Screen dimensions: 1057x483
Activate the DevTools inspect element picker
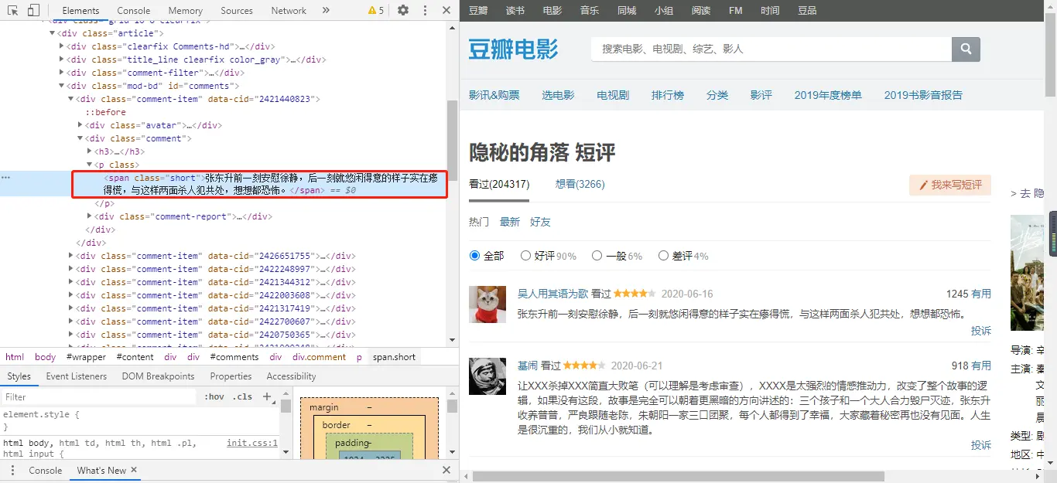click(x=13, y=10)
